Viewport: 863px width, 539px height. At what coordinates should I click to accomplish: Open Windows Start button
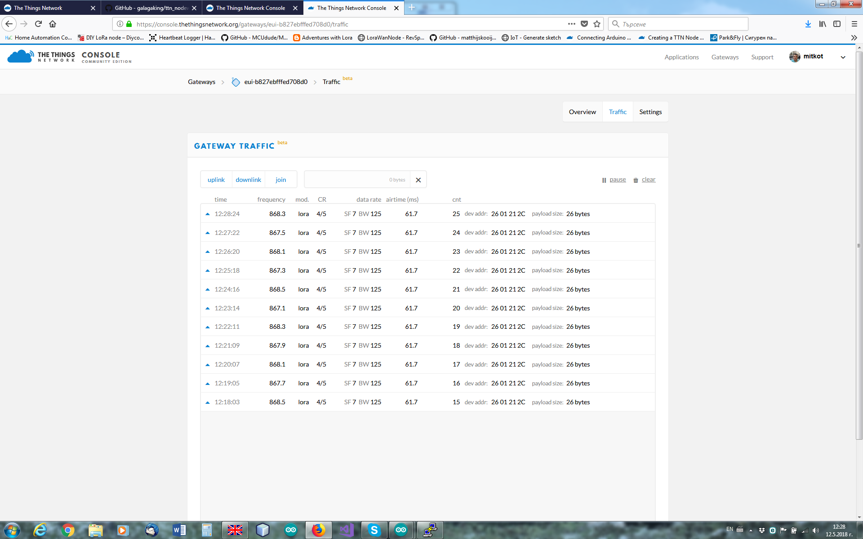[12, 530]
